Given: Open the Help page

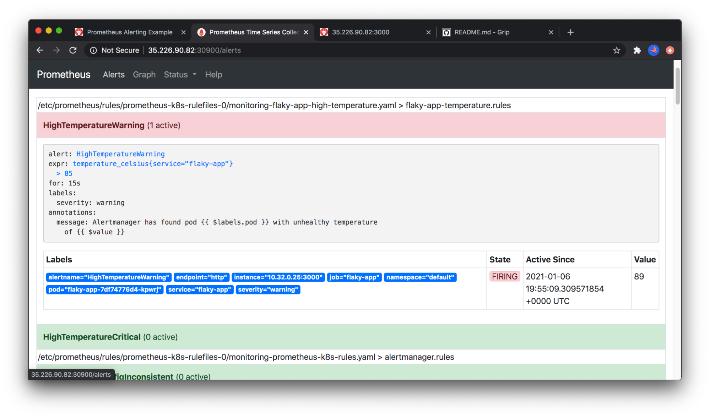Looking at the screenshot, I should 213,75.
